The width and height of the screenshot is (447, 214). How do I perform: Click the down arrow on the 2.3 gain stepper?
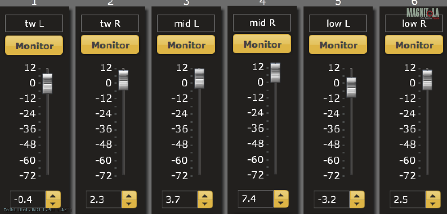129,204
